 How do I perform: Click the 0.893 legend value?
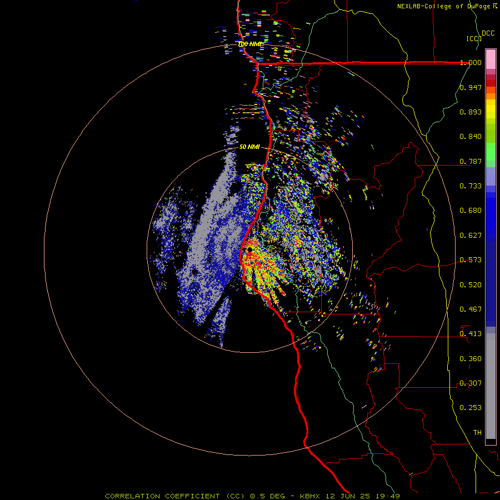click(471, 112)
